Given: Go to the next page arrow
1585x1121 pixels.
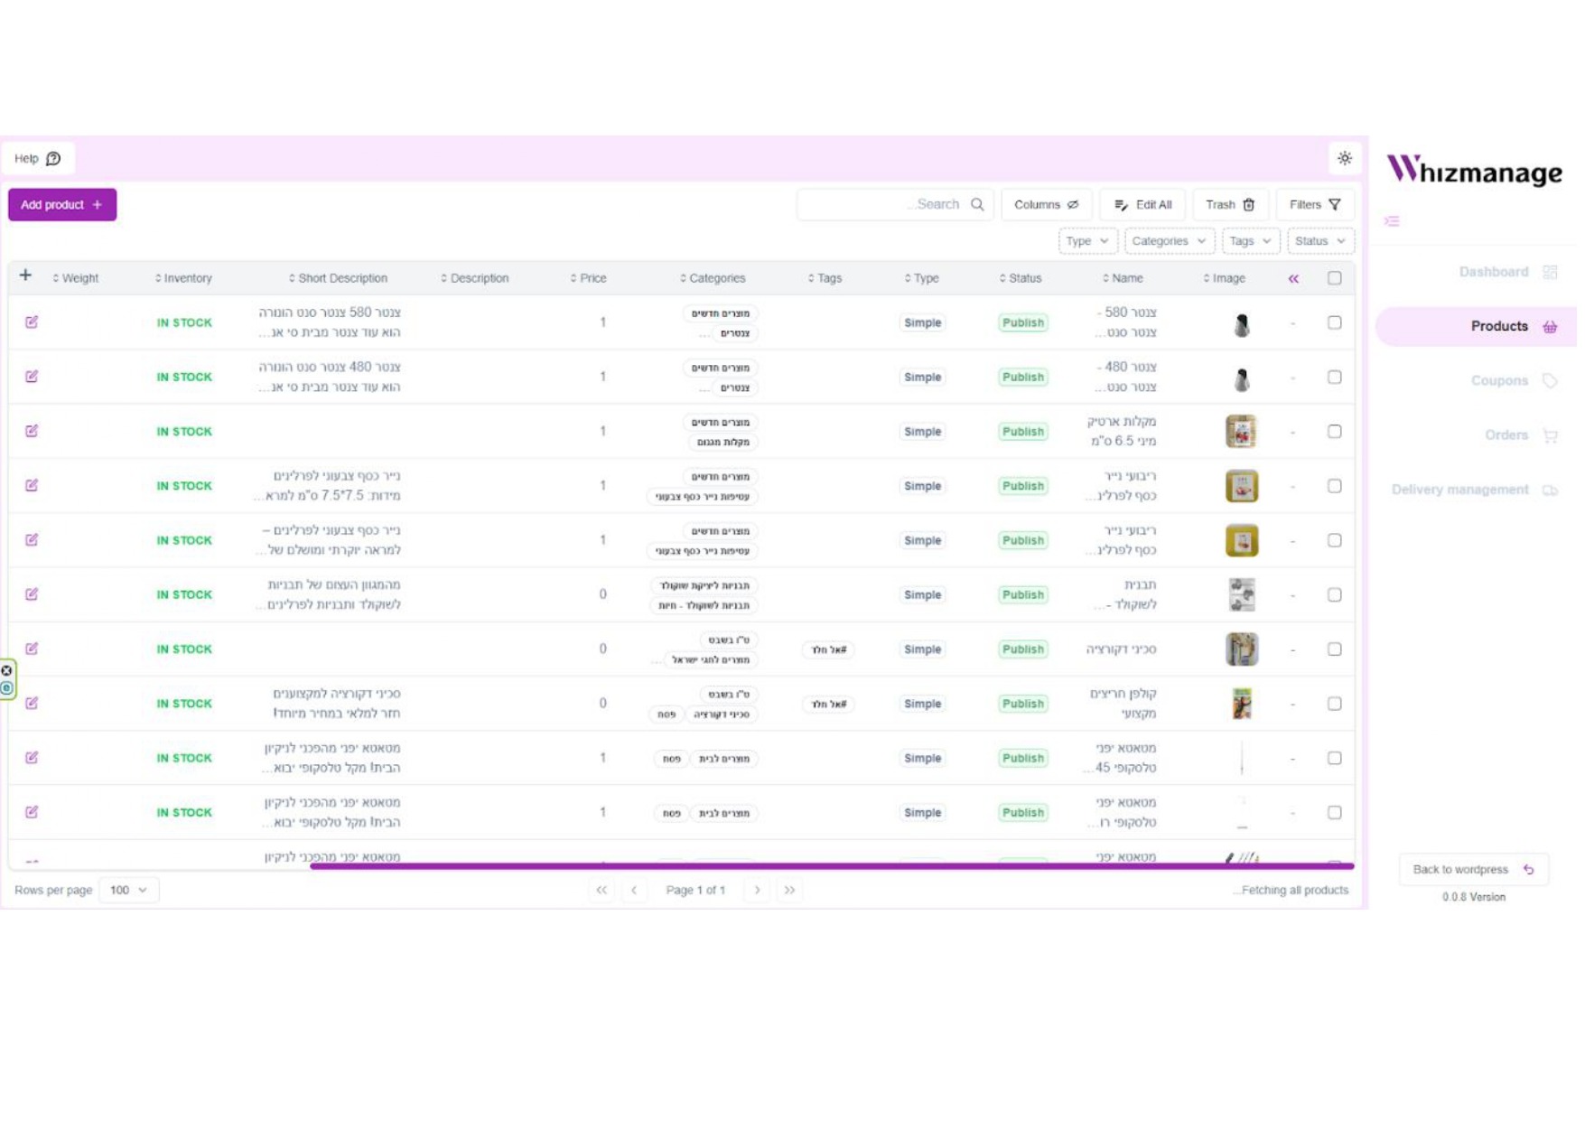Looking at the screenshot, I should 757,890.
